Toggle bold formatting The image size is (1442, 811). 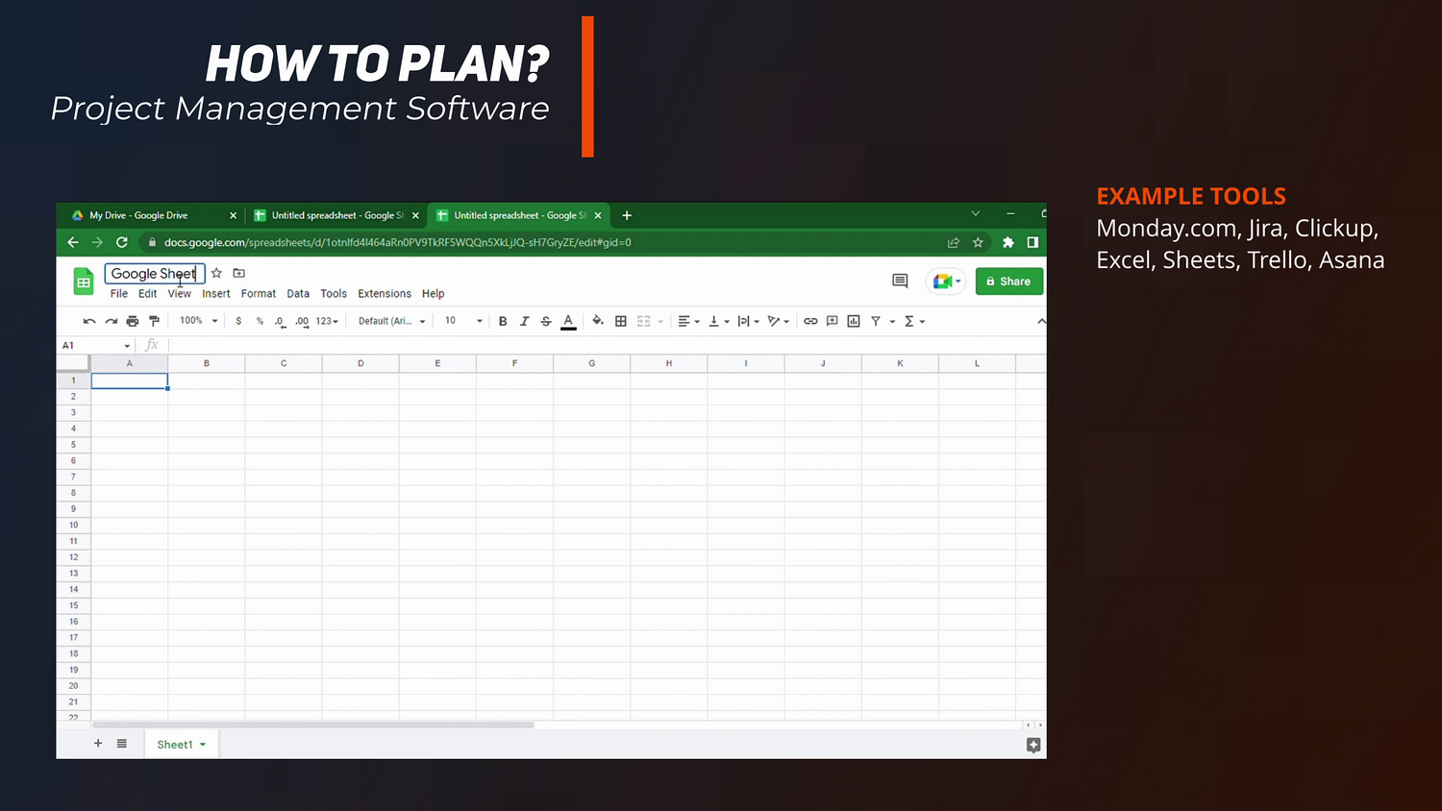tap(503, 321)
